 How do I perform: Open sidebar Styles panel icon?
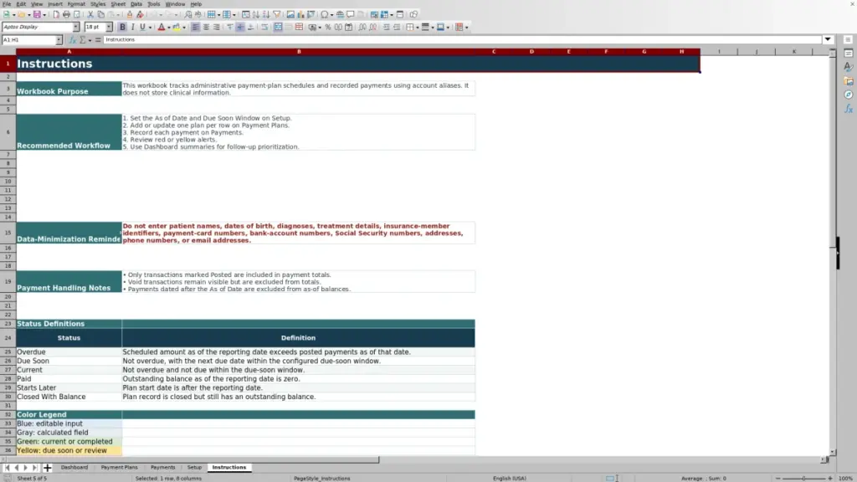tap(849, 67)
